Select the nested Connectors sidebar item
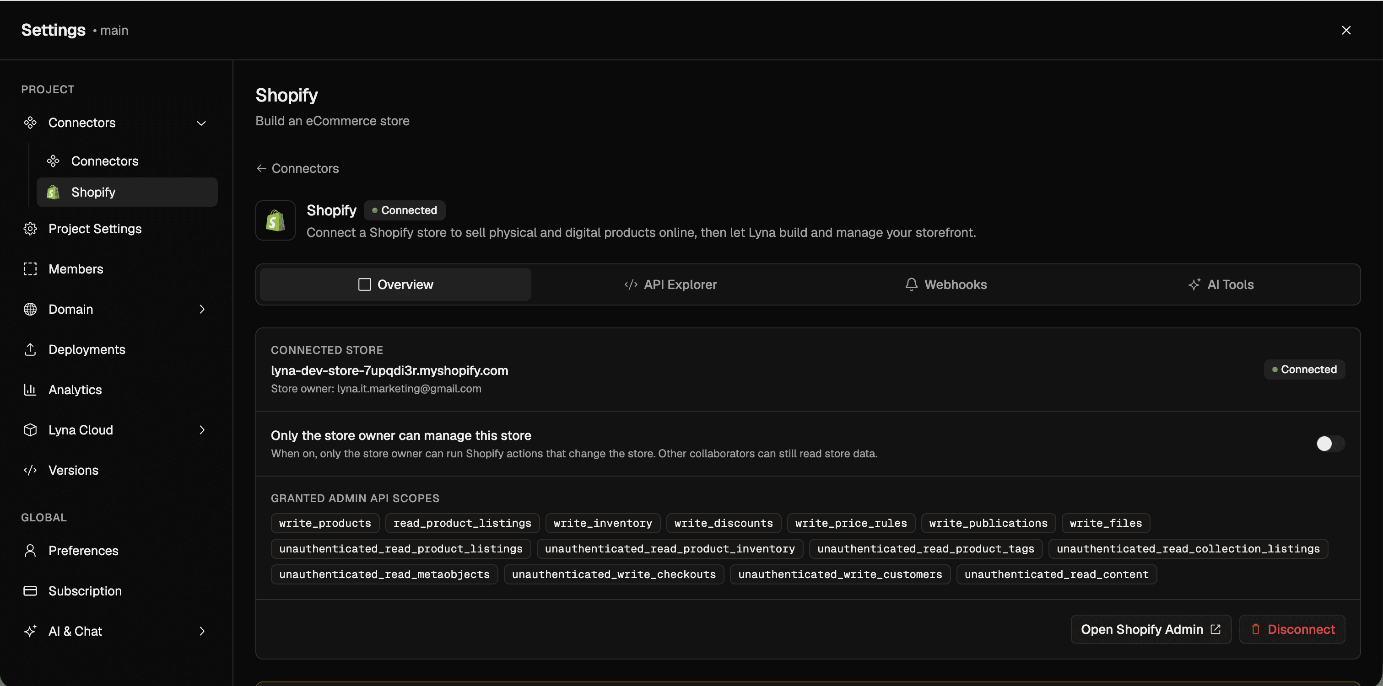The width and height of the screenshot is (1383, 686). [x=127, y=161]
